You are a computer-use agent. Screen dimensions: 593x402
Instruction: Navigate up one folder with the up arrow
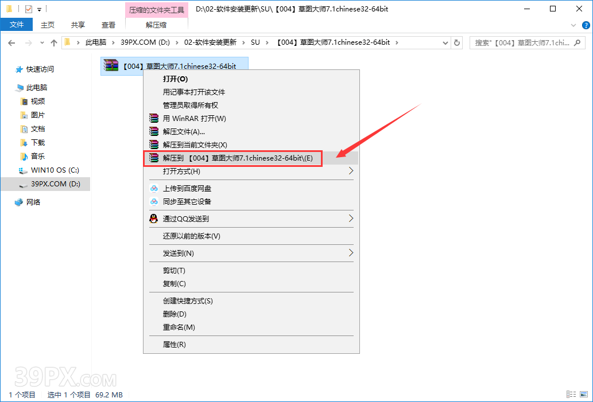[53, 42]
